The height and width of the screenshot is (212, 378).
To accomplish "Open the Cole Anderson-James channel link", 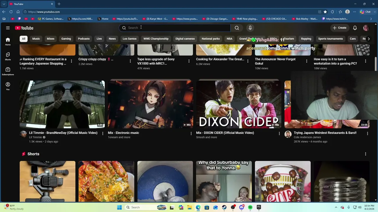I will (x=307, y=137).
